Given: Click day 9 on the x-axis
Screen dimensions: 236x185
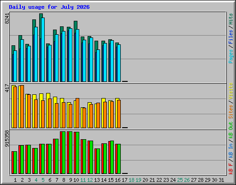Looking at the screenshot, I should point(71,180).
